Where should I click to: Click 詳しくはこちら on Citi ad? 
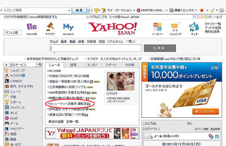pos(205,111)
